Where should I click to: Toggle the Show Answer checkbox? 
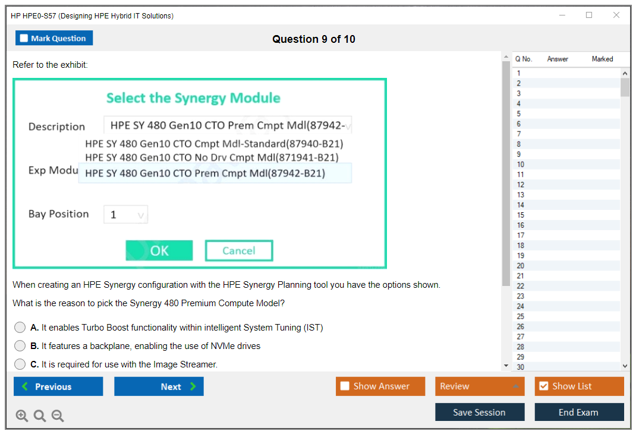pos(345,386)
